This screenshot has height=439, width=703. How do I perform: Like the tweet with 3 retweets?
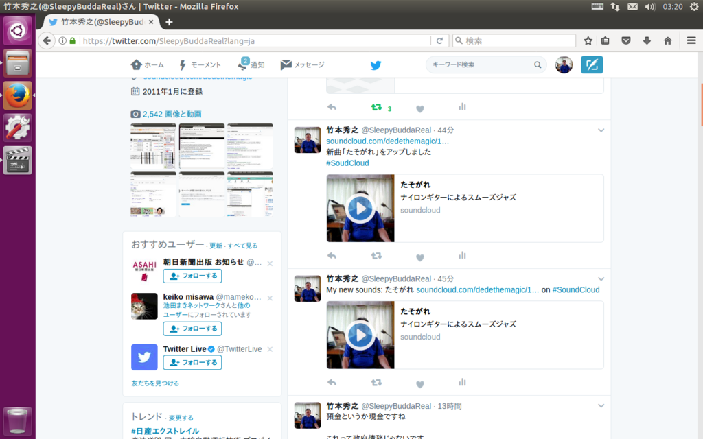click(419, 108)
